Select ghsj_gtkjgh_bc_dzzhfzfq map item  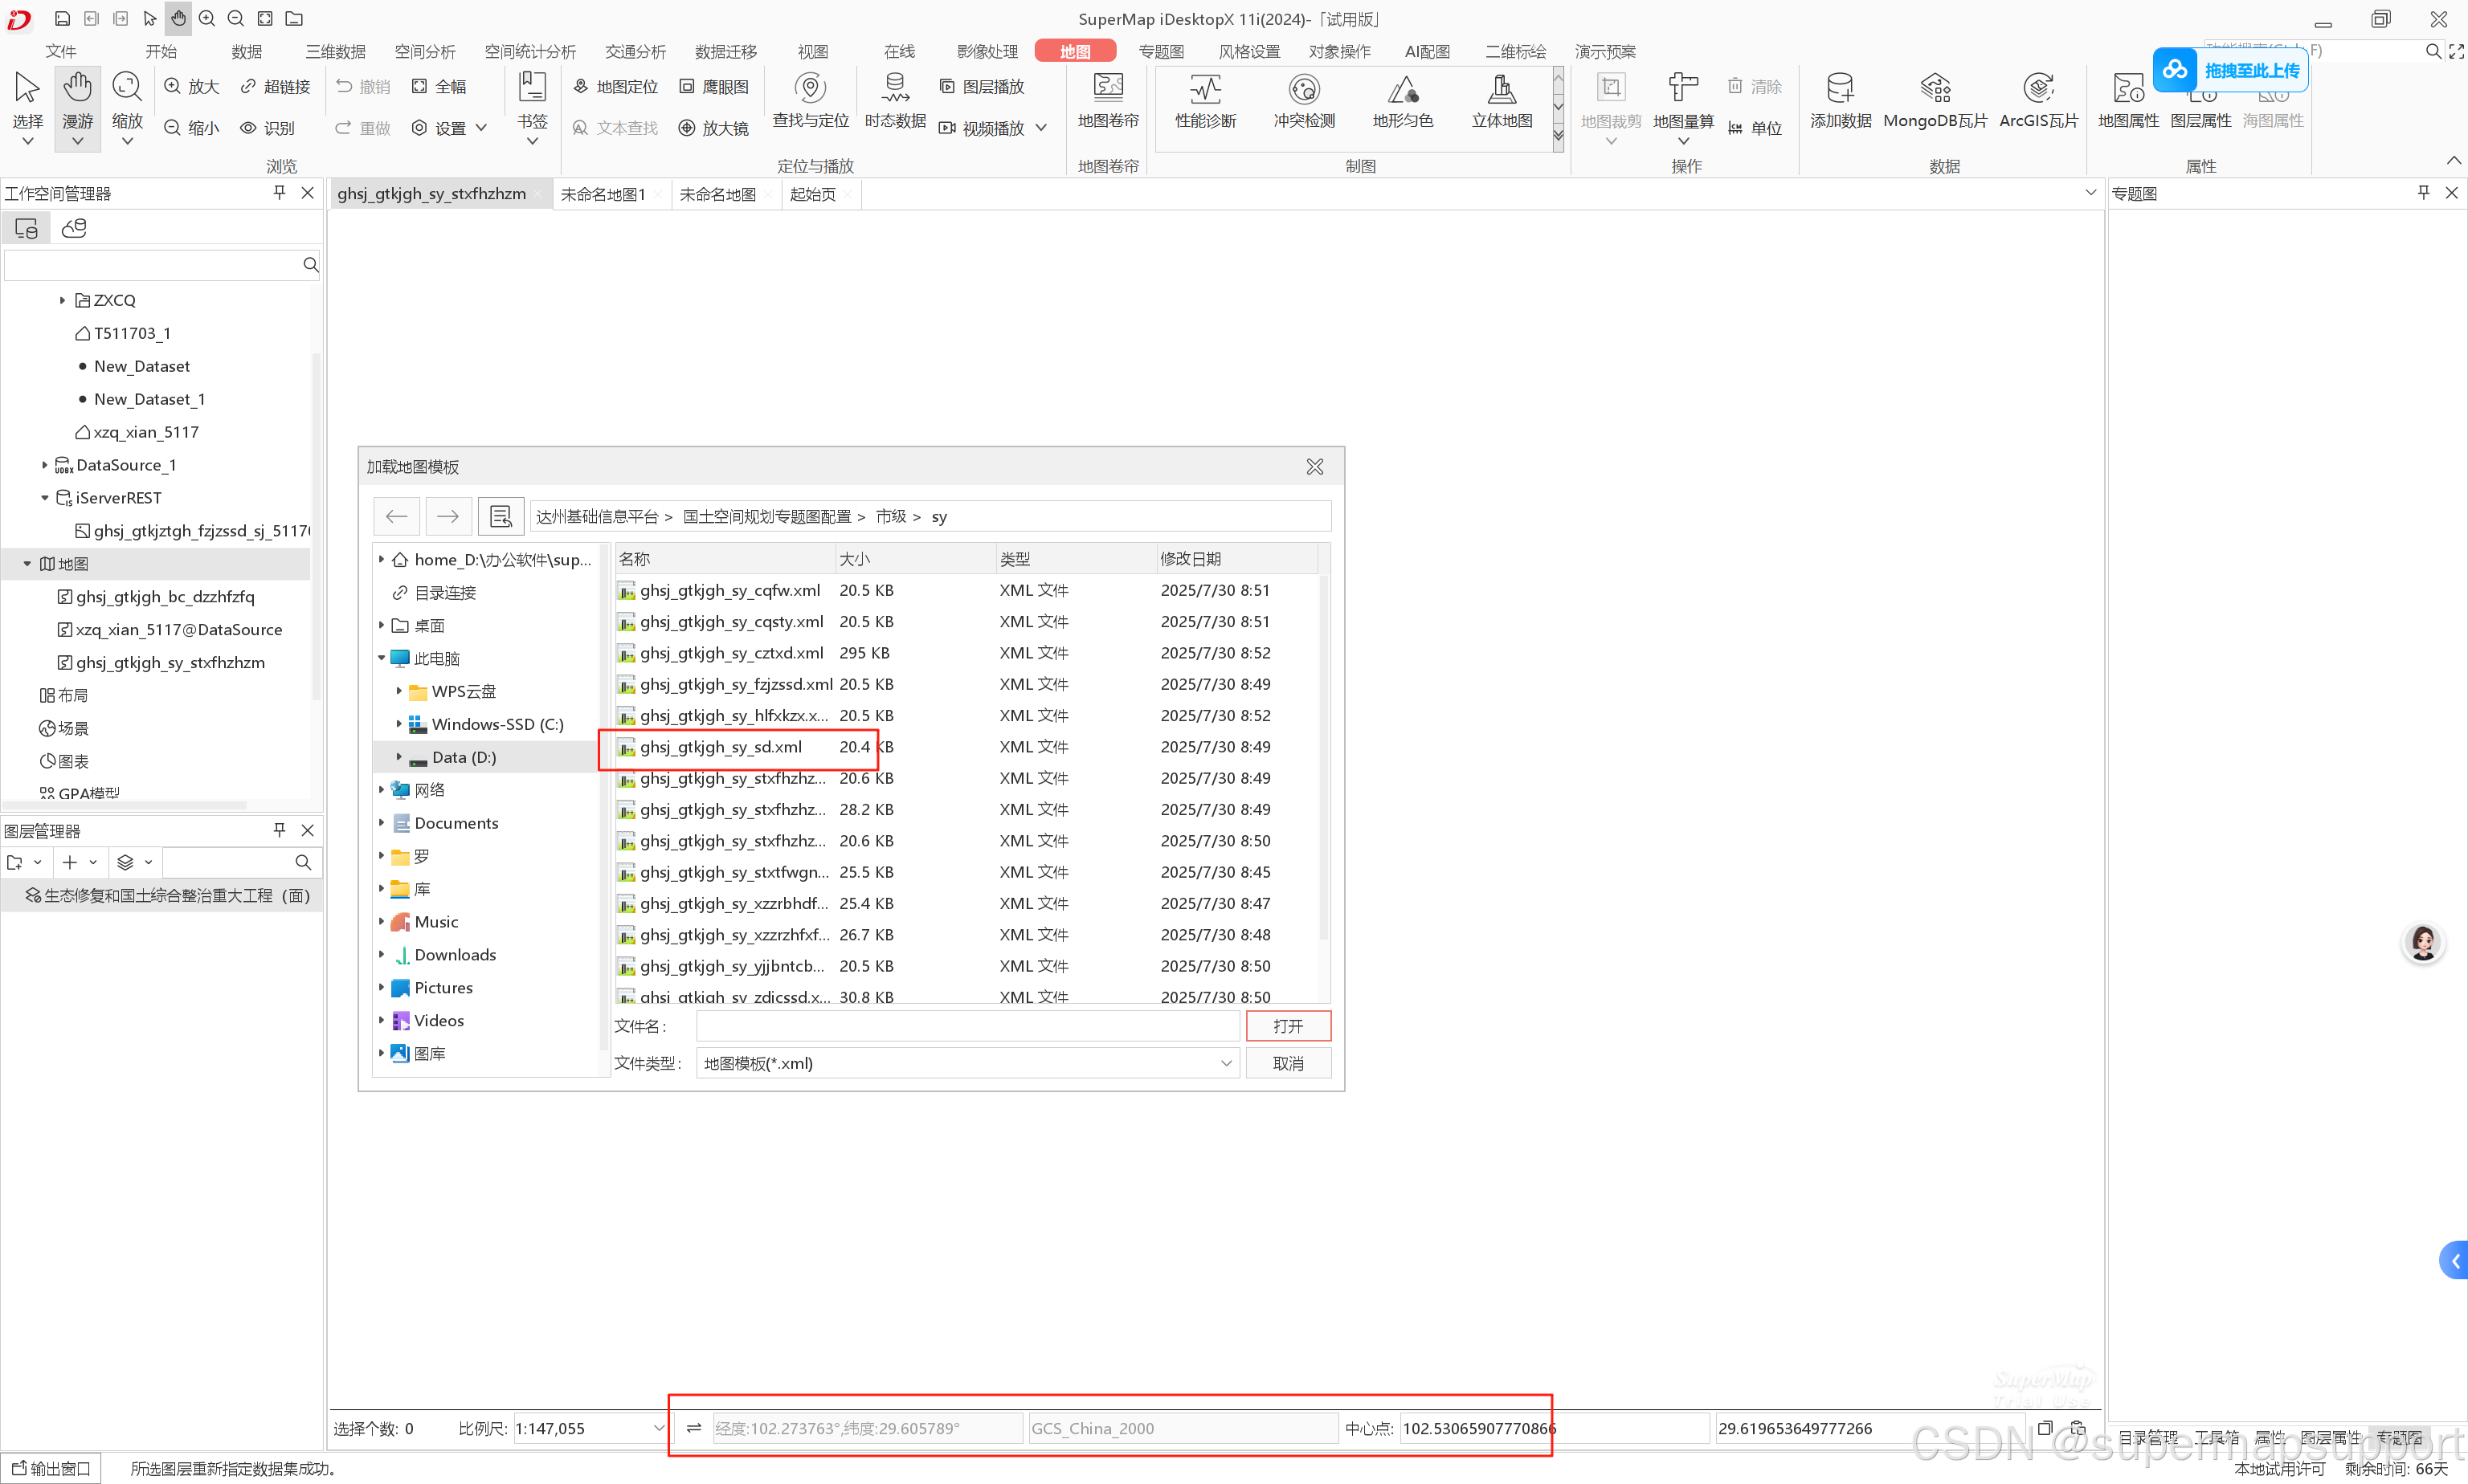tap(165, 597)
